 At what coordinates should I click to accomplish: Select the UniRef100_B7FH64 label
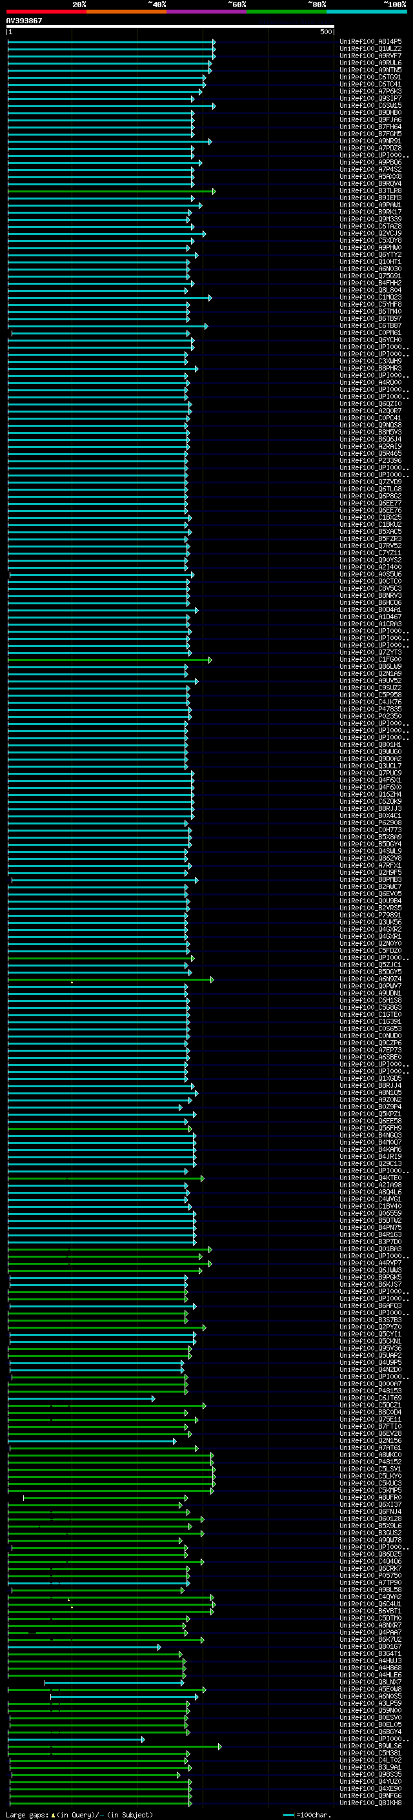click(x=370, y=127)
